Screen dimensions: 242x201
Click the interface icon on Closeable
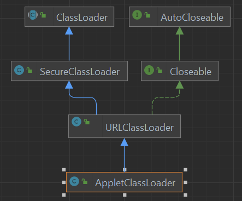click(149, 70)
